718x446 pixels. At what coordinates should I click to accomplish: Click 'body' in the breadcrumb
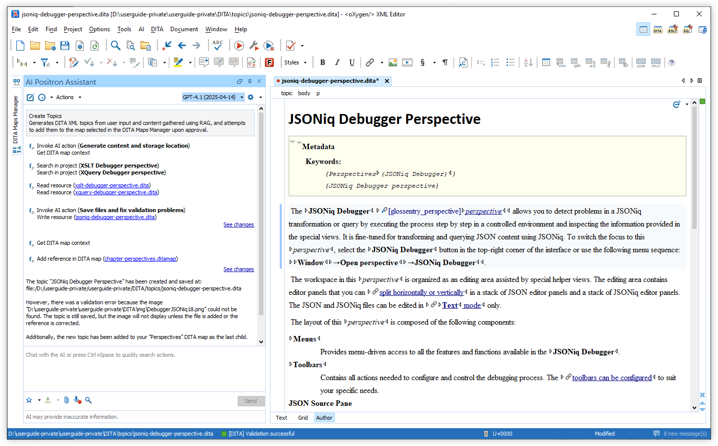(x=304, y=93)
